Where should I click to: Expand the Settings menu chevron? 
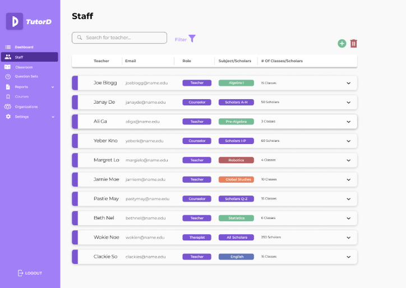point(53,117)
